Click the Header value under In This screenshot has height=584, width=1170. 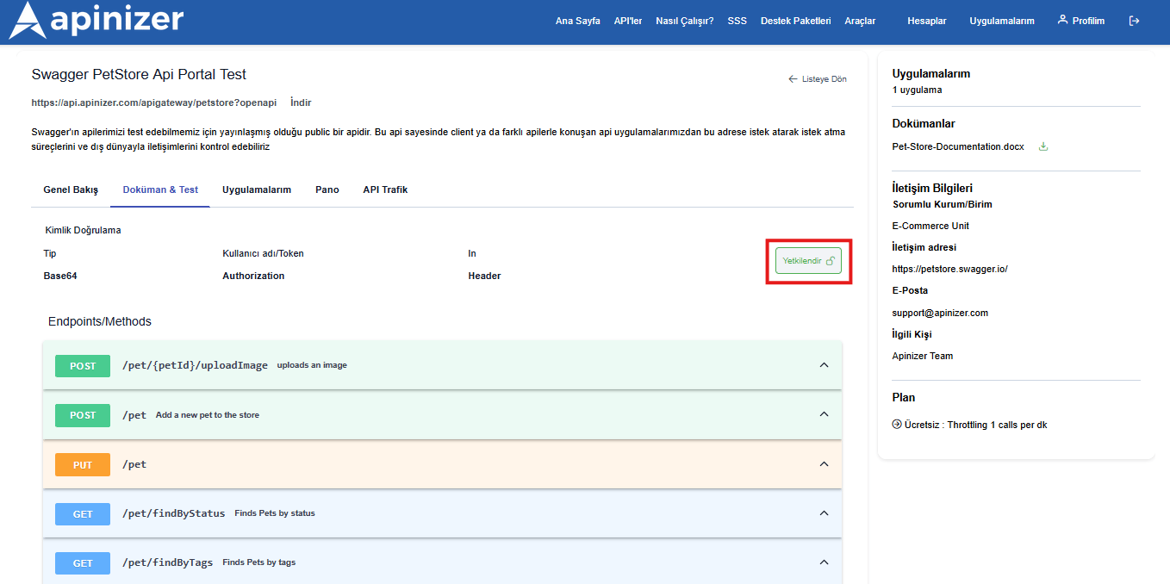[484, 276]
